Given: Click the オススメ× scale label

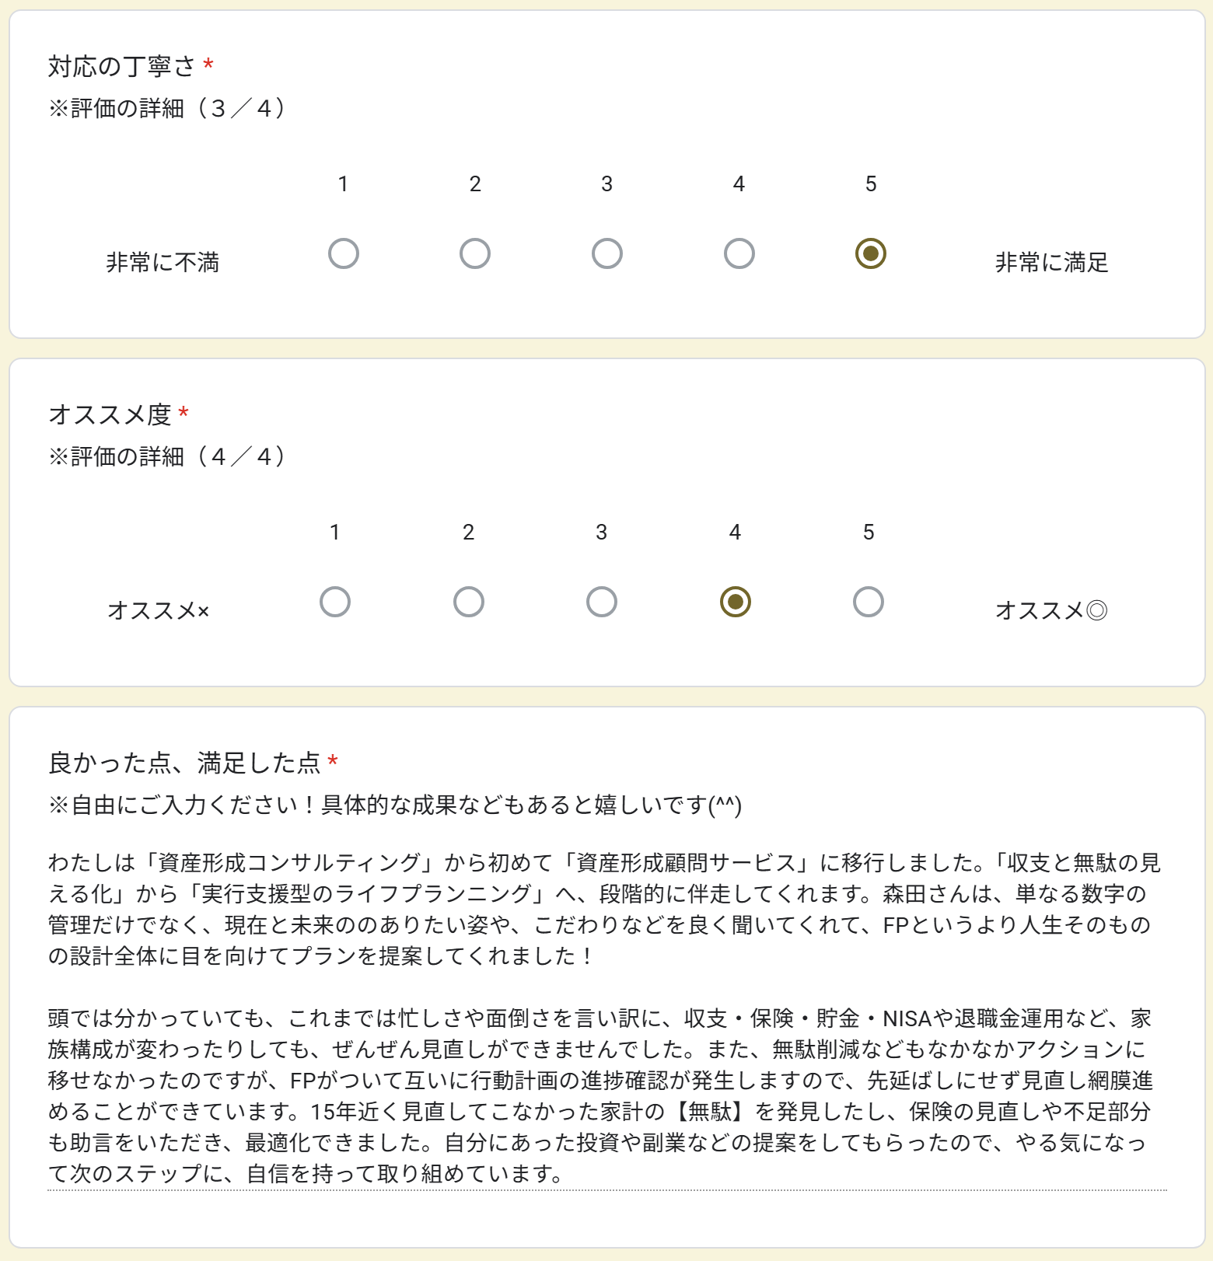Looking at the screenshot, I should (x=159, y=611).
